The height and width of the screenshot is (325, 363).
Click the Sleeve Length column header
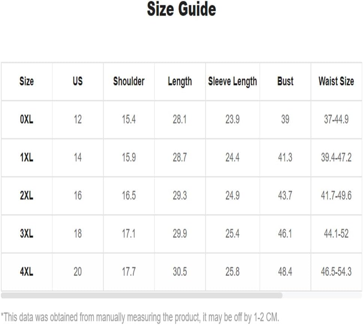coord(232,82)
